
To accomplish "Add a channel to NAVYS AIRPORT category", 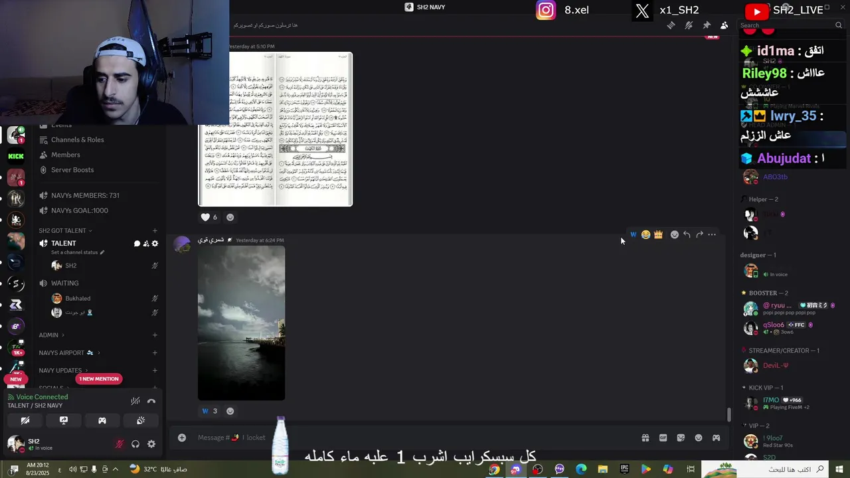I will pos(155,353).
